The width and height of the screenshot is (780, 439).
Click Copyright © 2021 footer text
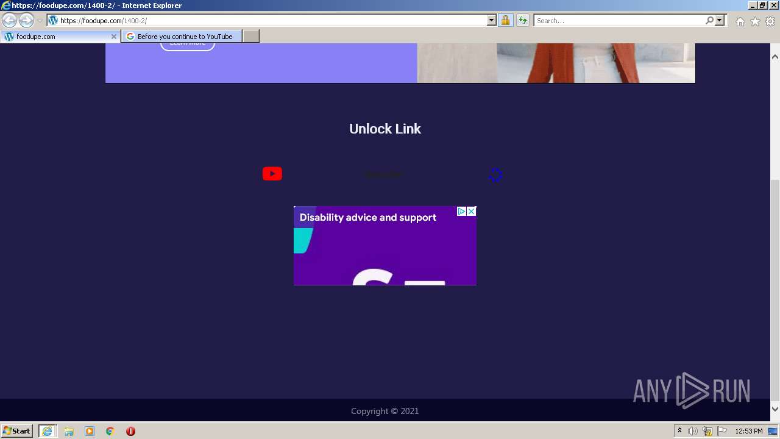[385, 411]
